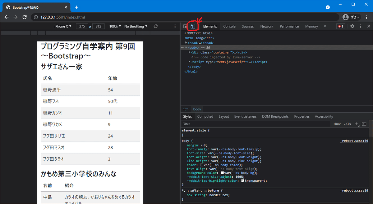Open _reboot.scss:50 source link

point(354,141)
